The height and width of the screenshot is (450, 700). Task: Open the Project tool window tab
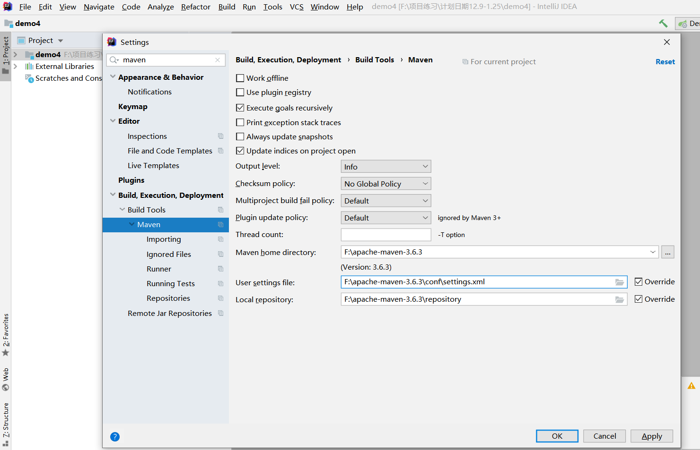(x=6, y=56)
